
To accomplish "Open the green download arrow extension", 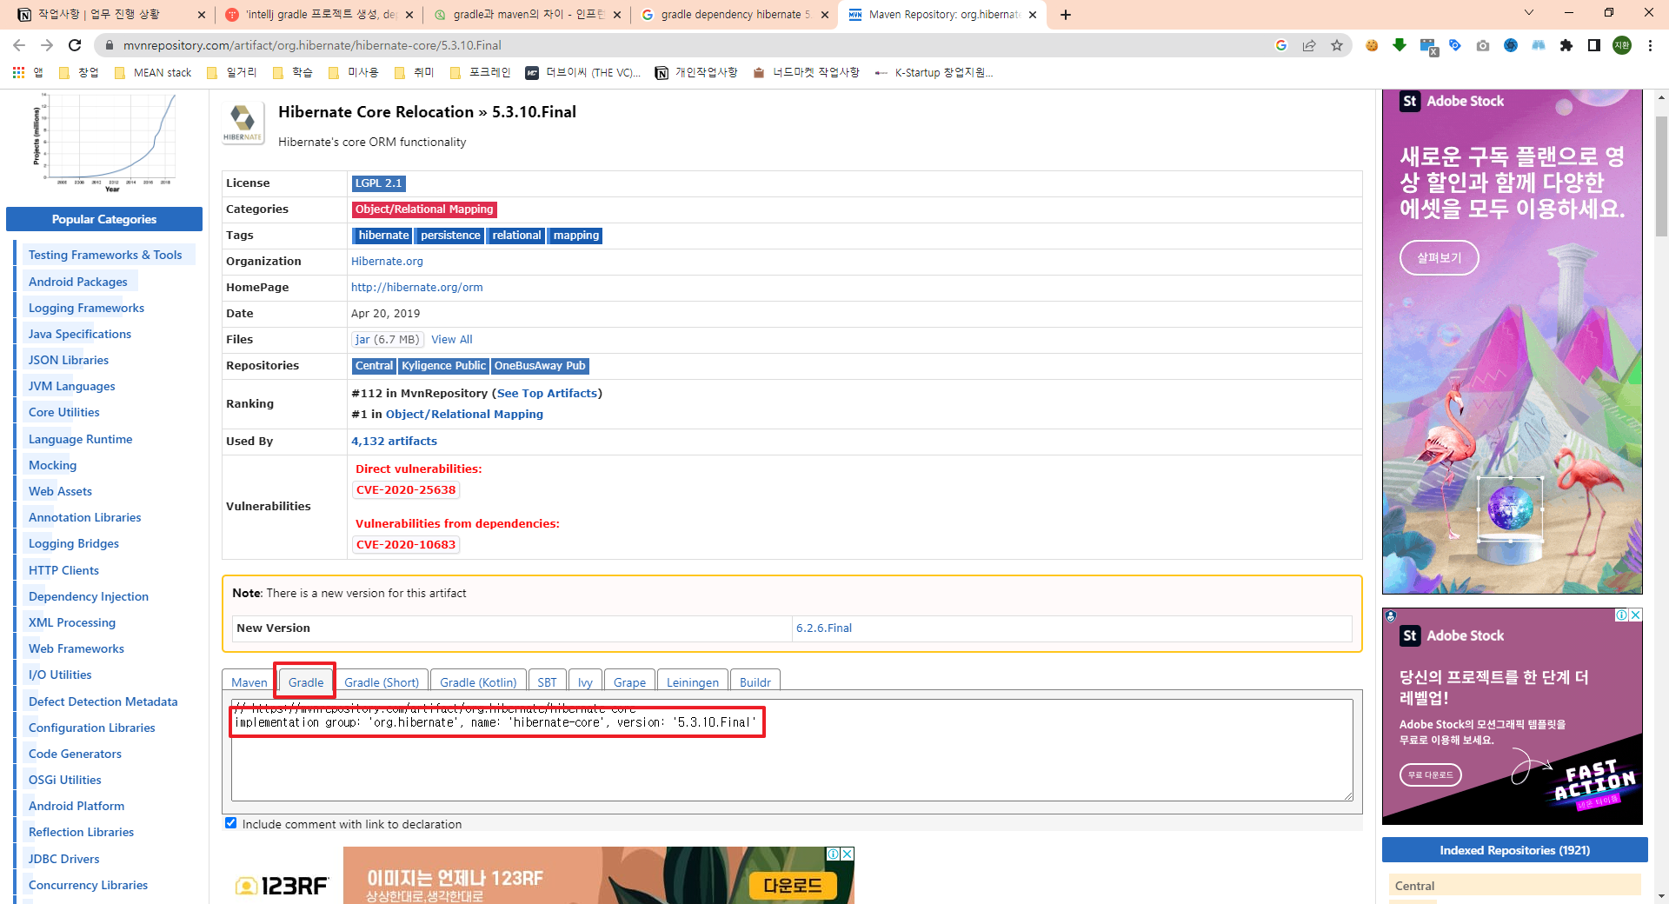I will [1400, 45].
